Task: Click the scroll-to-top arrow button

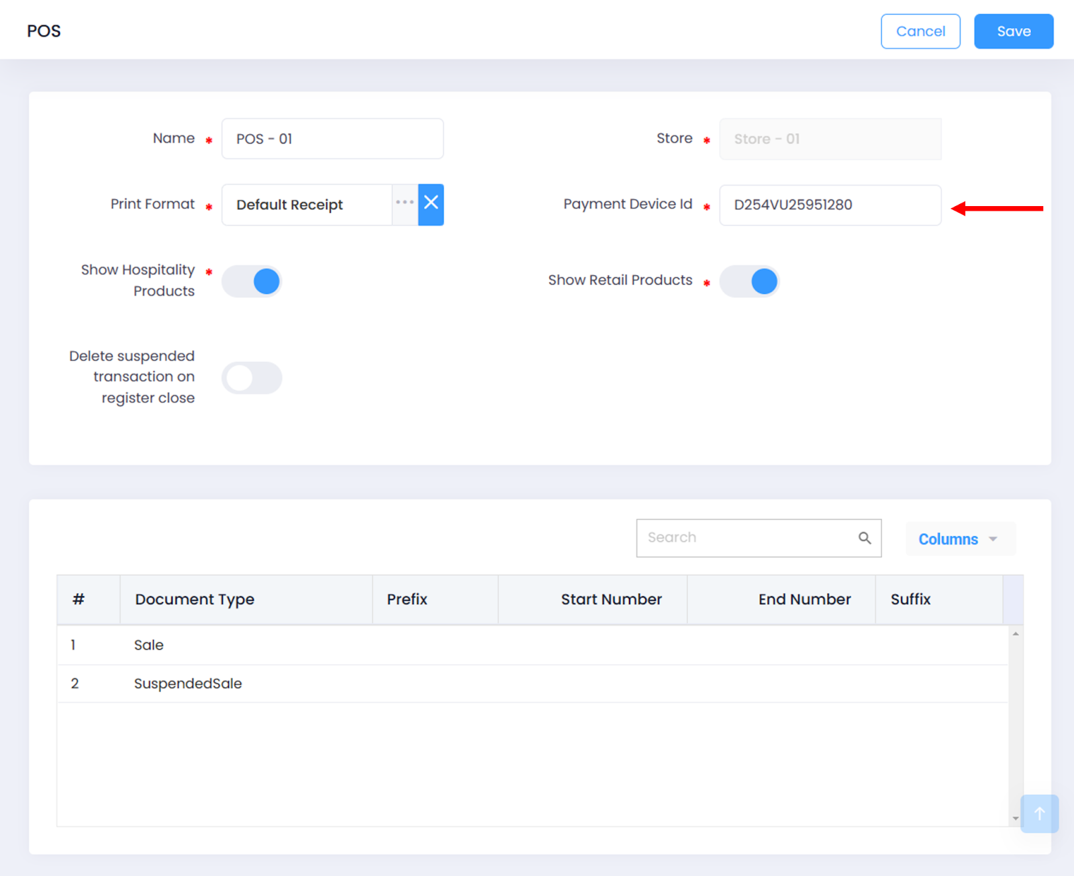Action: [x=1039, y=814]
